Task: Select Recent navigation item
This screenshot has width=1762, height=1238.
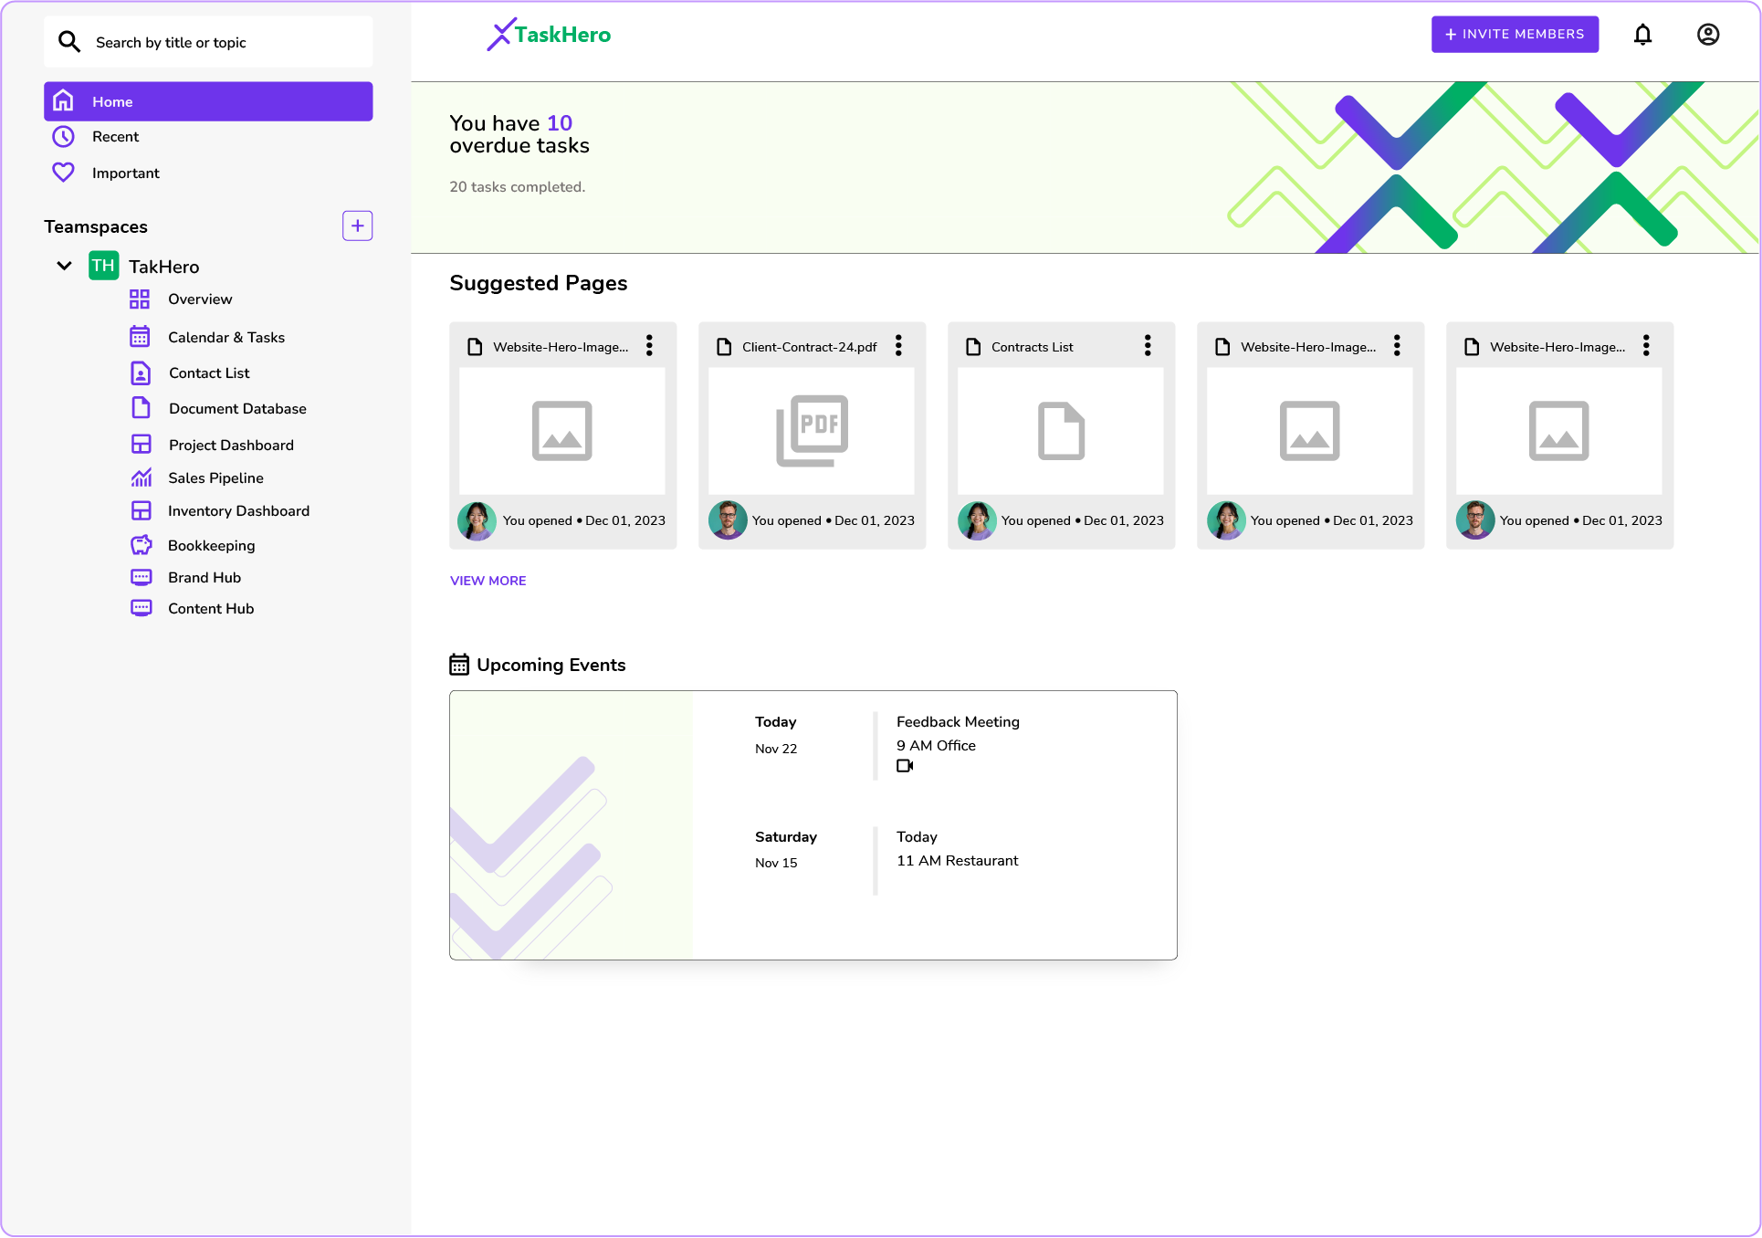Action: pyautogui.click(x=115, y=137)
